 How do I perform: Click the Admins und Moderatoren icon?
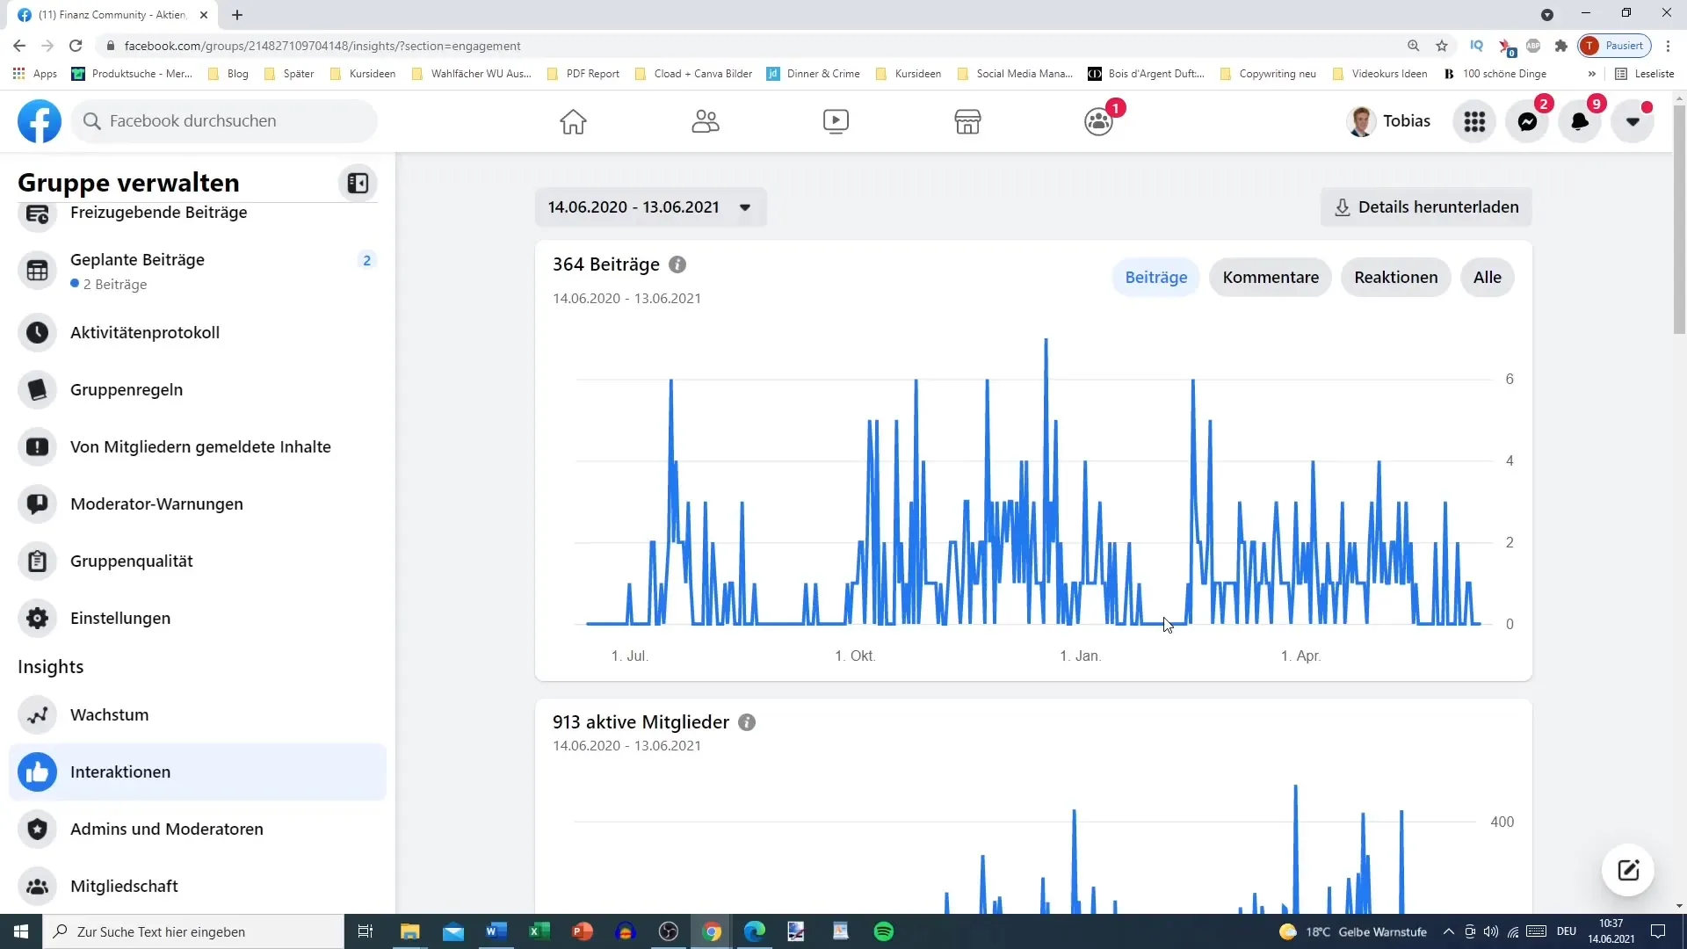39,829
